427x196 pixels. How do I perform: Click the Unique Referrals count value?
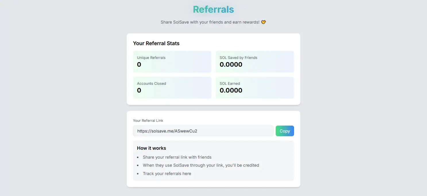(139, 65)
